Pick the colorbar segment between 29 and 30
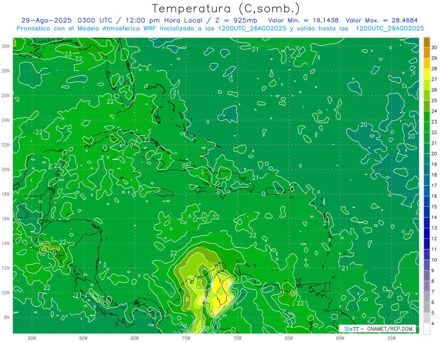Viewport: 444px width, 343px height. (x=427, y=53)
